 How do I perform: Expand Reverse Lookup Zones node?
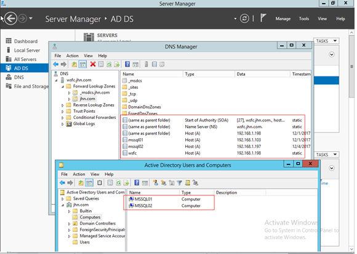tap(63, 105)
